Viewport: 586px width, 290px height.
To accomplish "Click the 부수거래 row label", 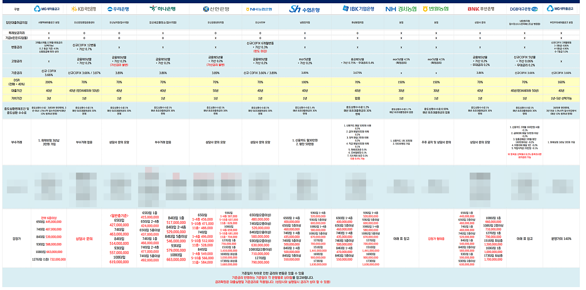I will click(x=17, y=142).
